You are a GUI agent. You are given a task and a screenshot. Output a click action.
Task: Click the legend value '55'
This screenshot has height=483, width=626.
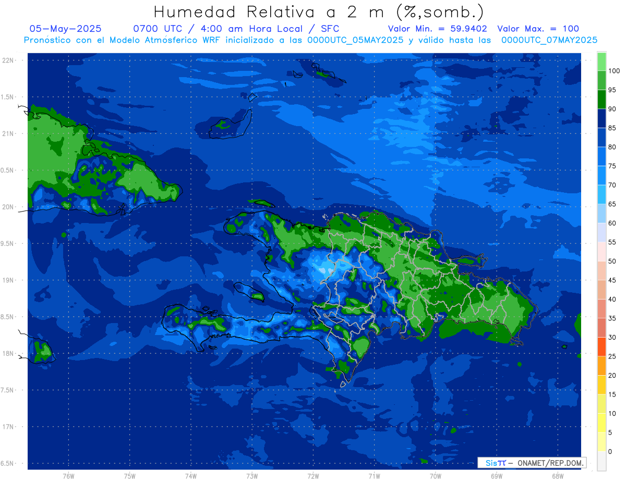tap(612, 242)
